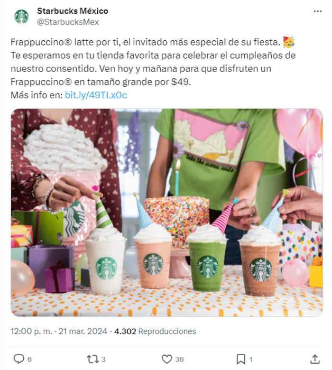Viewport: 332px width, 370px height.
Task: Click the bookmark count number 1
Action: tap(251, 360)
